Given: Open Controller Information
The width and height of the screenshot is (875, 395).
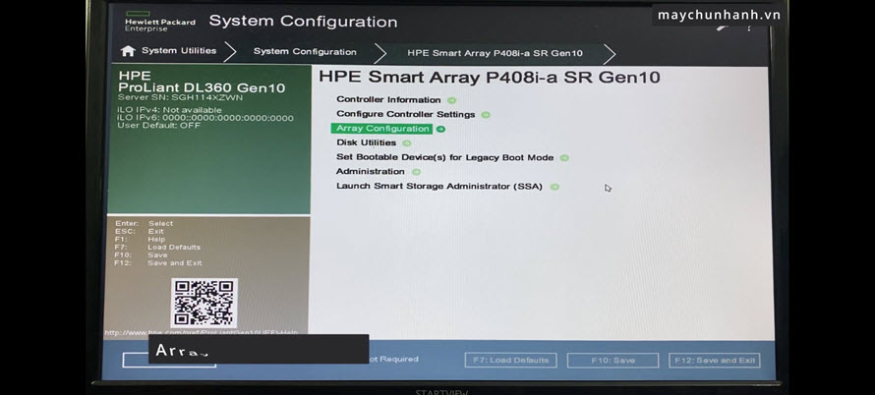Looking at the screenshot, I should [x=388, y=100].
